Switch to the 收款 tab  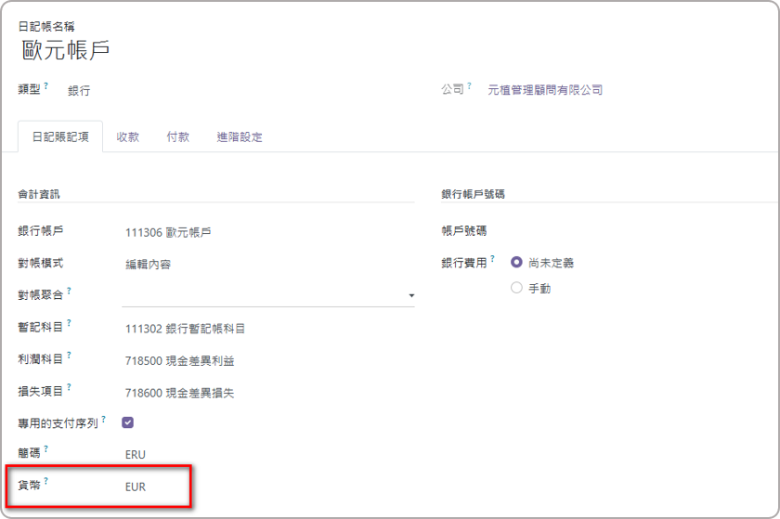click(x=128, y=136)
